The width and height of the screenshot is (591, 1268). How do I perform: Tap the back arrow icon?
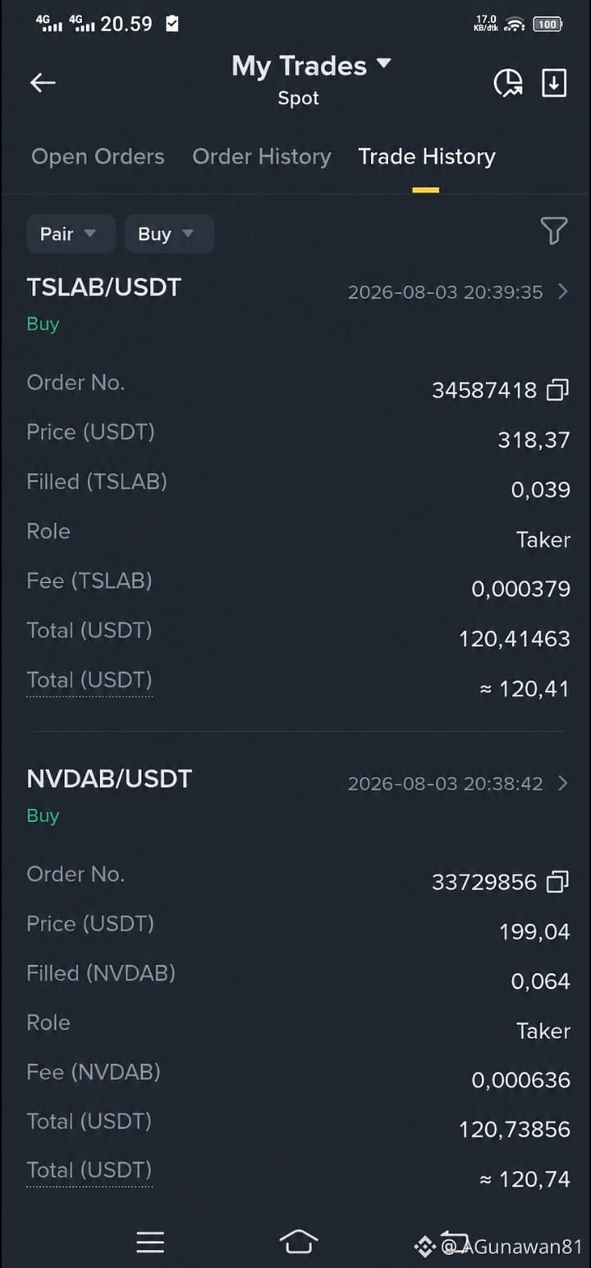pos(43,82)
